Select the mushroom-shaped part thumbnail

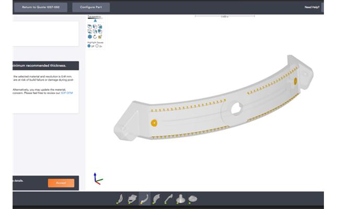point(180,199)
